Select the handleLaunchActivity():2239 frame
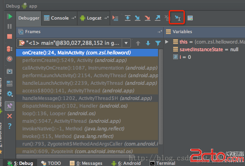 point(87,83)
